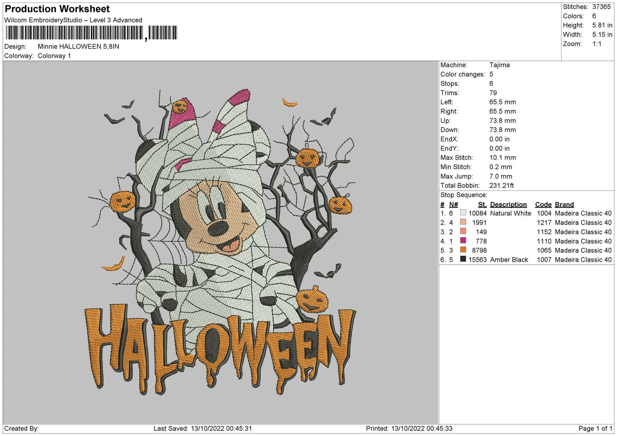The height and width of the screenshot is (436, 617).
Task: Click 'Page 1 of 1' in footer
Action: tap(595, 428)
